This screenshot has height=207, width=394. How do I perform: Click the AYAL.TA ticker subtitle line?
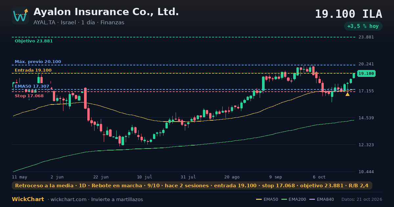[79, 23]
